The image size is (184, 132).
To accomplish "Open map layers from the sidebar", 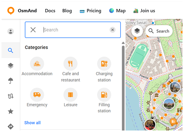I will (x=11, y=66).
